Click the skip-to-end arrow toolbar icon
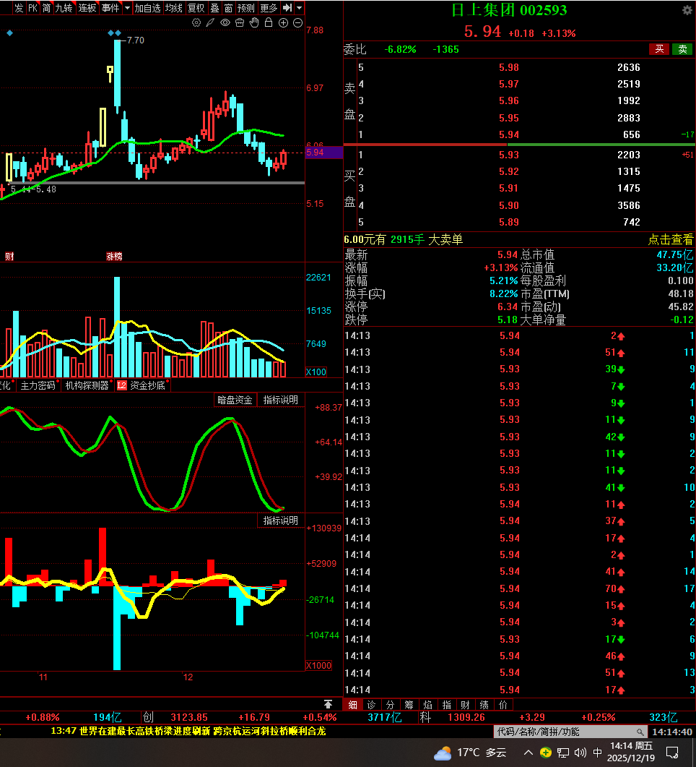The width and height of the screenshot is (696, 767). point(287,8)
